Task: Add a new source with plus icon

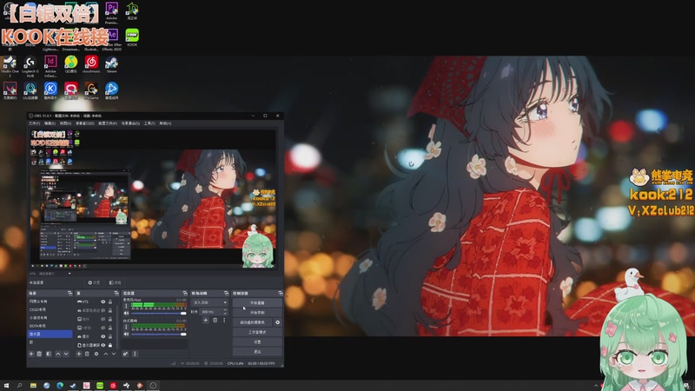Action: click(79, 355)
